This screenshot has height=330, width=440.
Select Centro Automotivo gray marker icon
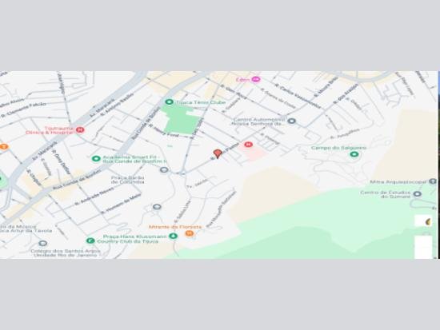(x=292, y=121)
